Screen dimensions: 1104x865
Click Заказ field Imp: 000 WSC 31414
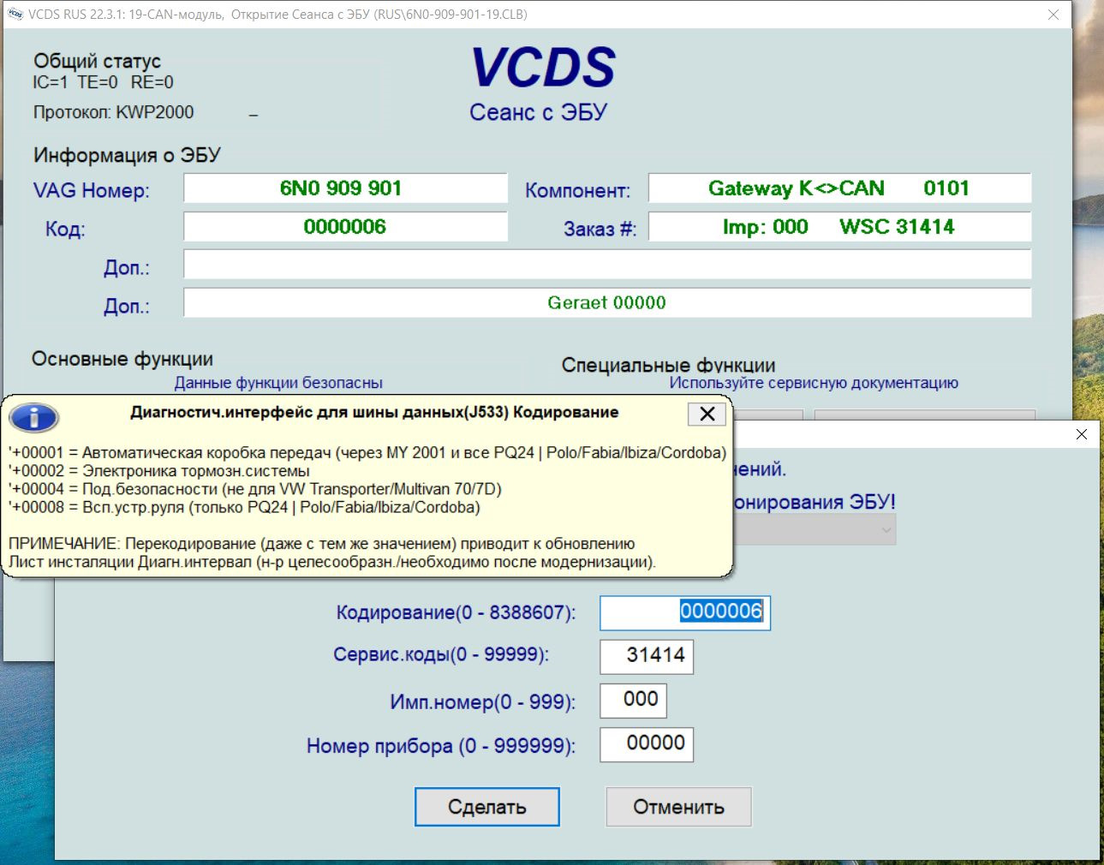839,227
